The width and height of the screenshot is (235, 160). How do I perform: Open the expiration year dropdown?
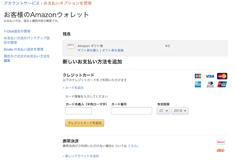tap(180, 110)
